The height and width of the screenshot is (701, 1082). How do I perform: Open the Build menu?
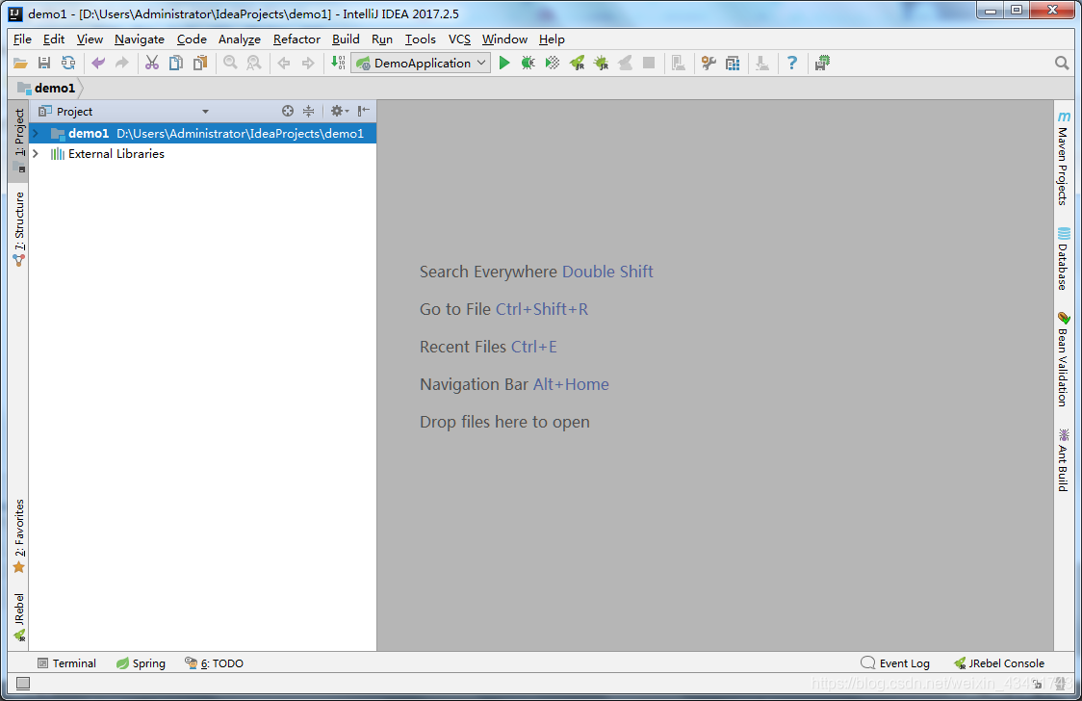[x=346, y=39]
